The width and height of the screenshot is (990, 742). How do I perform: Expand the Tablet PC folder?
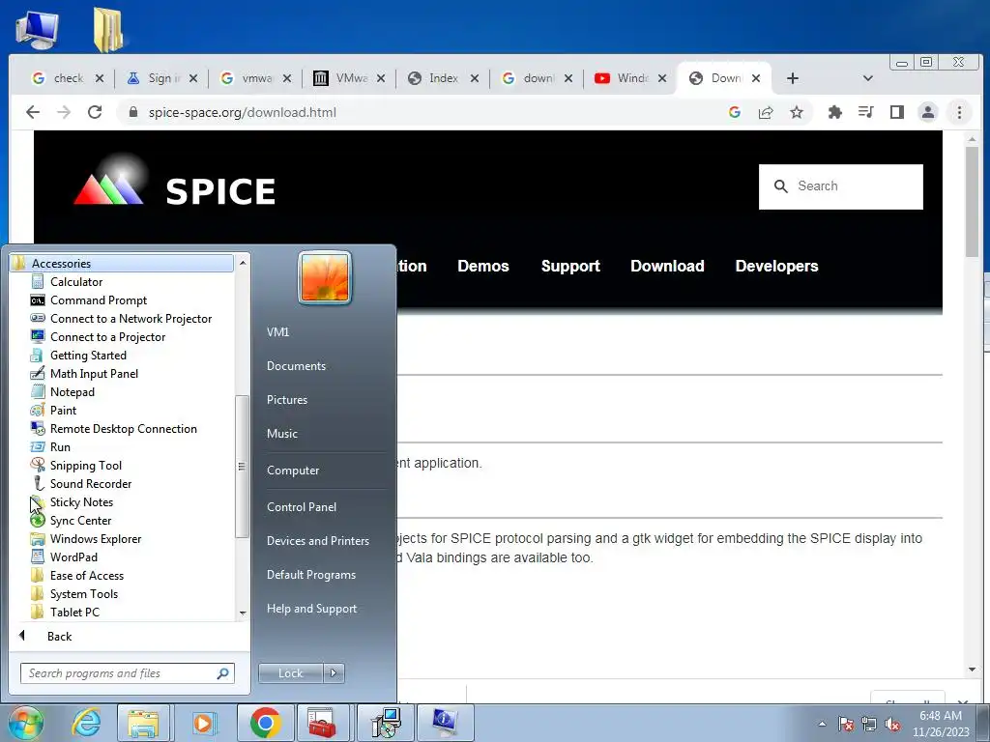point(74,612)
